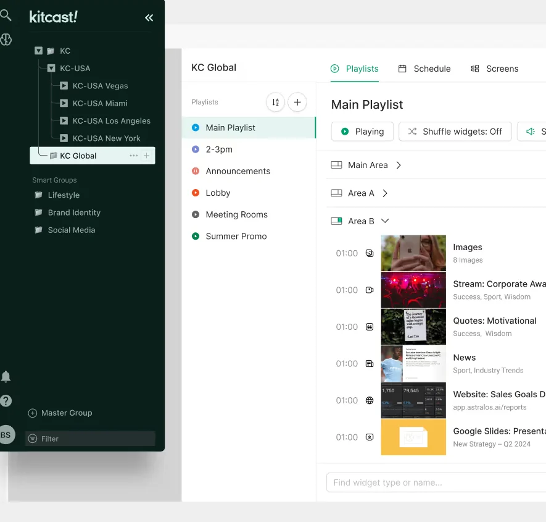This screenshot has height=522, width=546.
Task: Click the Summer Promo green status icon
Action: (196, 236)
